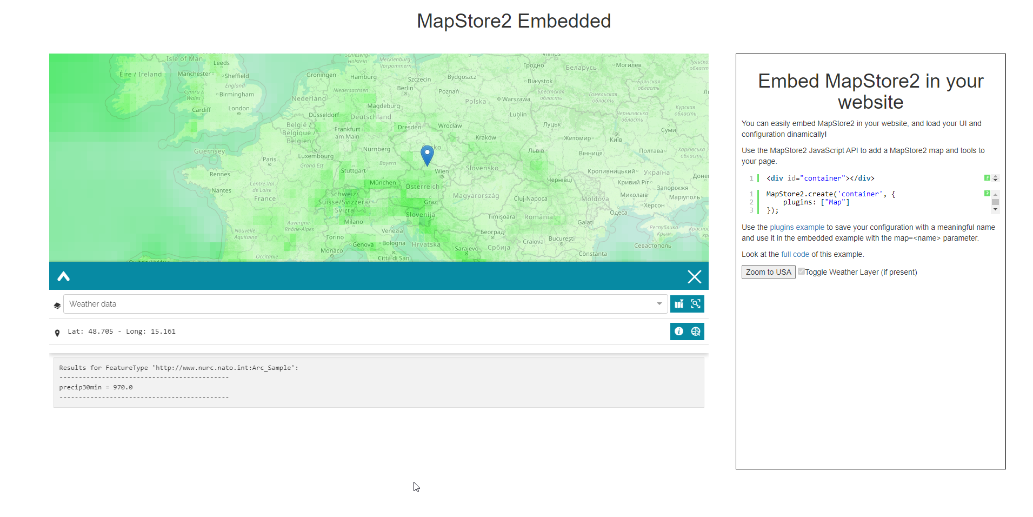This screenshot has height=517, width=1033.
Task: Click the MapStore2 Embedded page heading
Action: coord(514,21)
